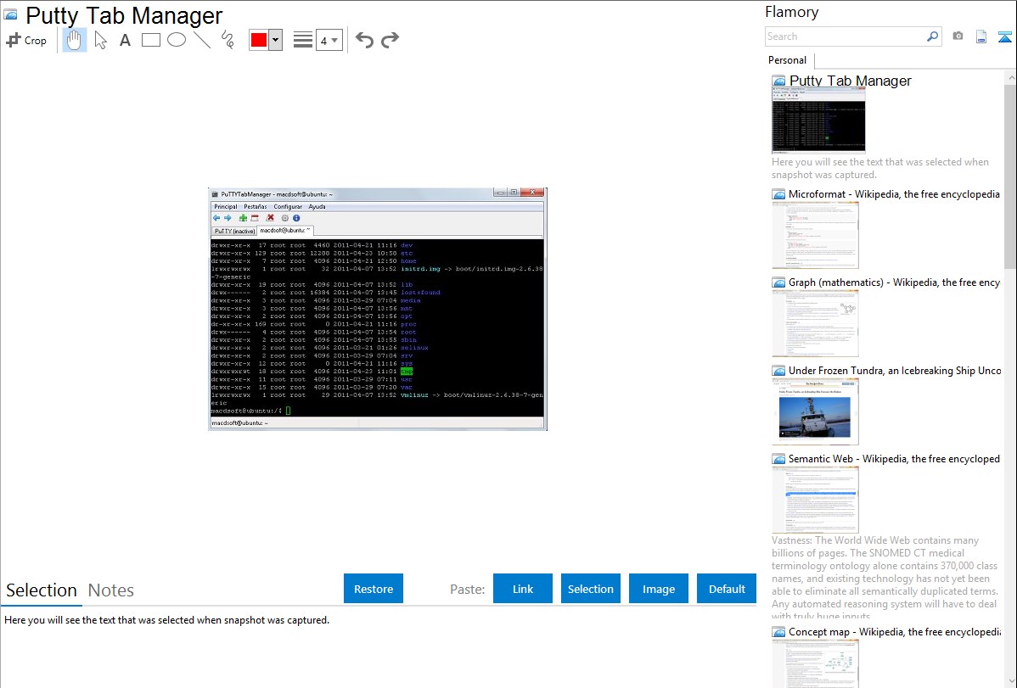
Task: Open the Microformat Wikipedia snapshot thumbnail
Action: coord(815,235)
